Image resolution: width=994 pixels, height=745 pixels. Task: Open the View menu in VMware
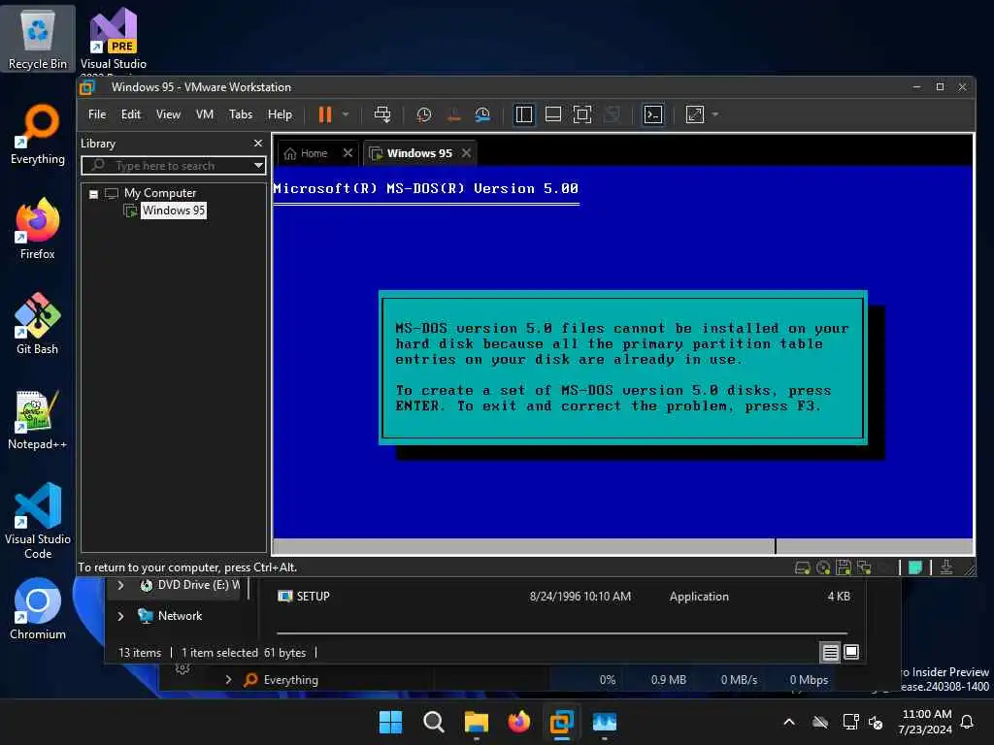pyautogui.click(x=168, y=114)
